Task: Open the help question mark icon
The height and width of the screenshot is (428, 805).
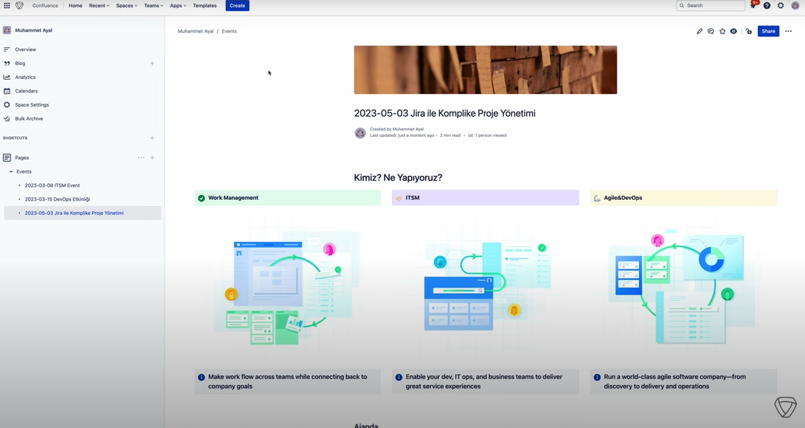Action: click(x=767, y=6)
